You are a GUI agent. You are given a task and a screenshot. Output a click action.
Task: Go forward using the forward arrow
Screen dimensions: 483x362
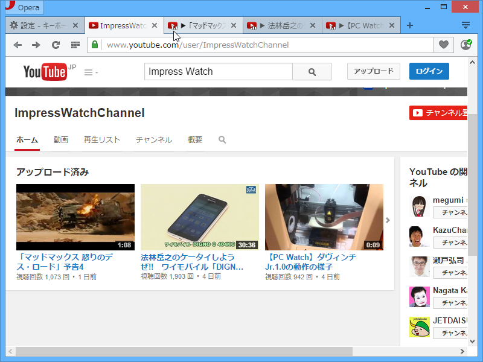pyautogui.click(x=36, y=45)
